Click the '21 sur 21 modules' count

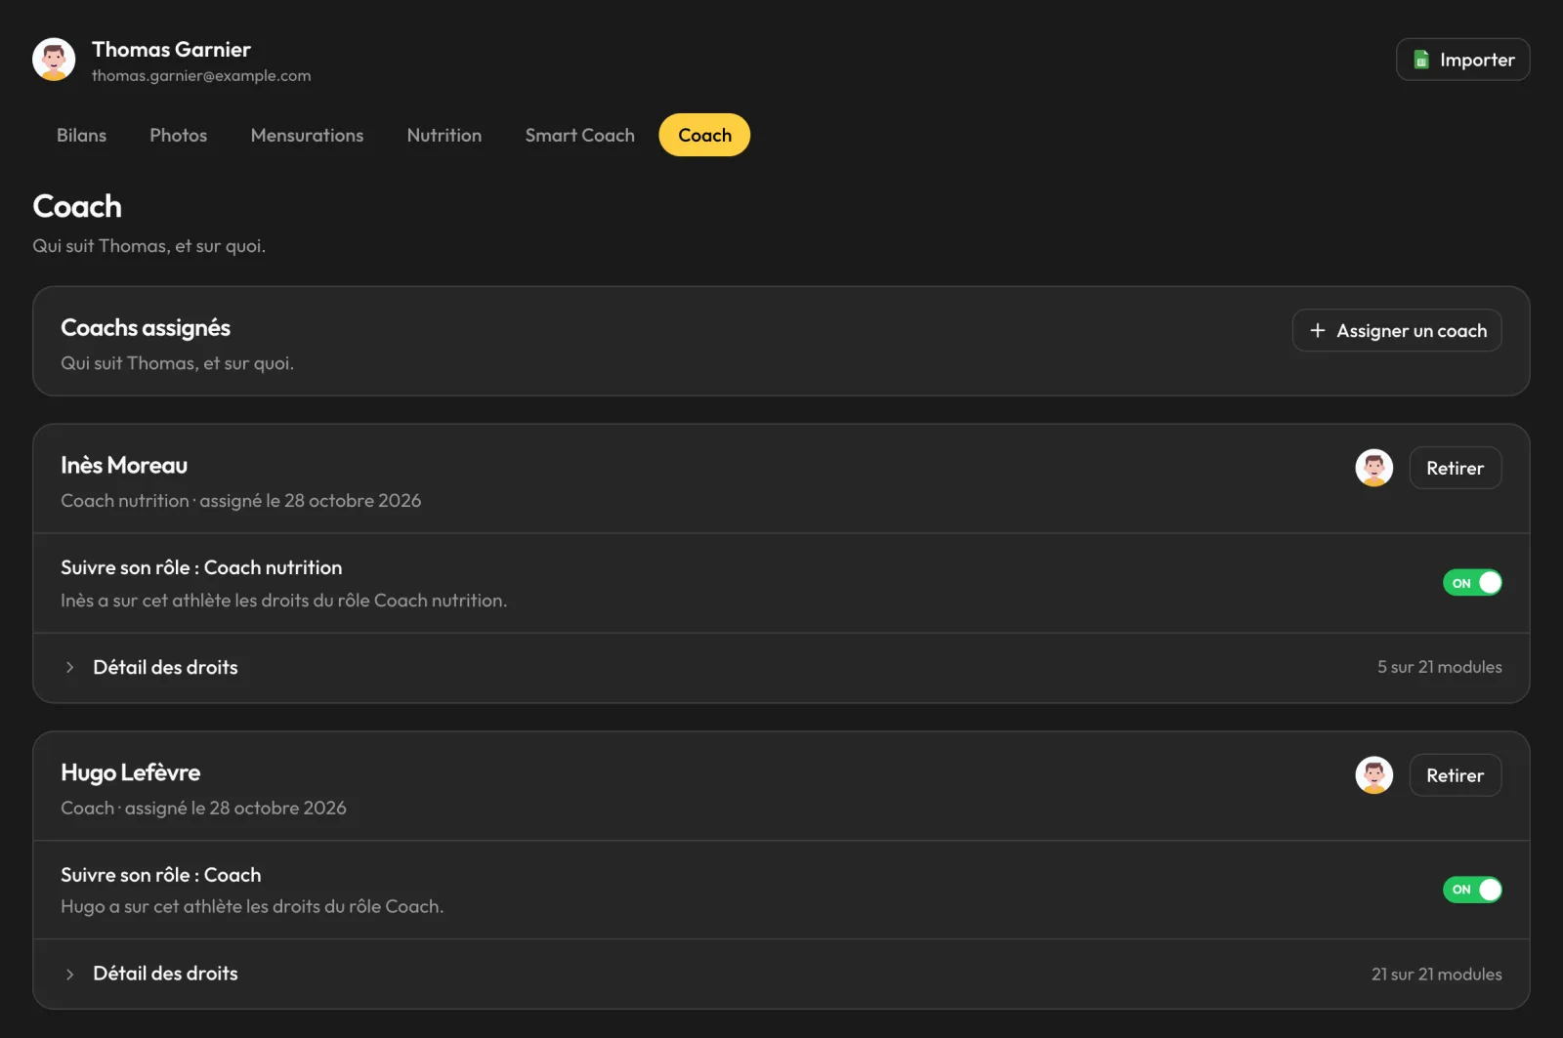[1436, 974]
